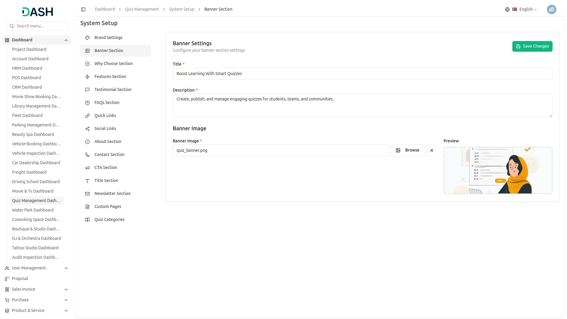Click the Save Changes button

pos(532,46)
